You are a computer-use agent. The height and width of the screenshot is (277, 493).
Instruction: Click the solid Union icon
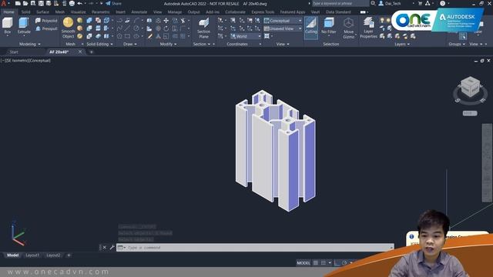(89, 21)
